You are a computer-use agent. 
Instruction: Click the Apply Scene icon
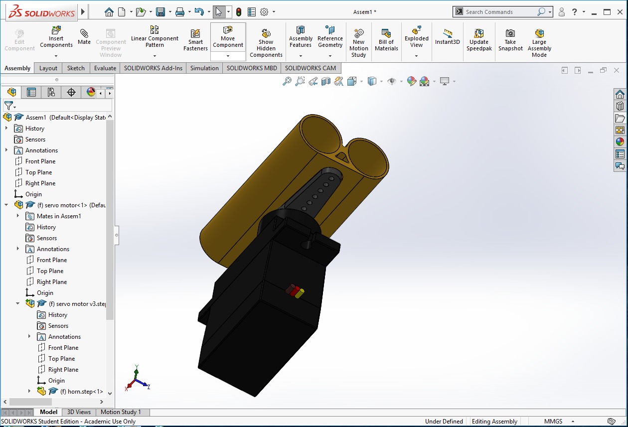(x=424, y=81)
